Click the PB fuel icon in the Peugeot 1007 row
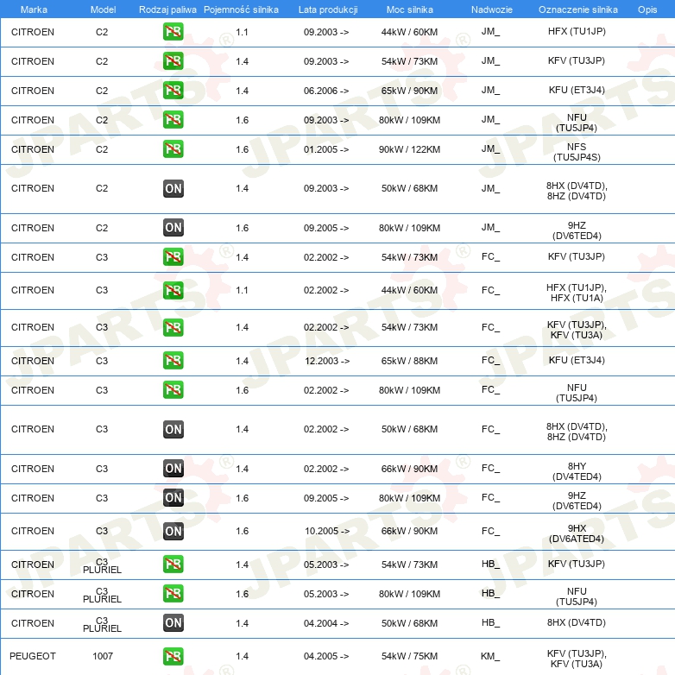The width and height of the screenshot is (675, 675). [x=173, y=656]
